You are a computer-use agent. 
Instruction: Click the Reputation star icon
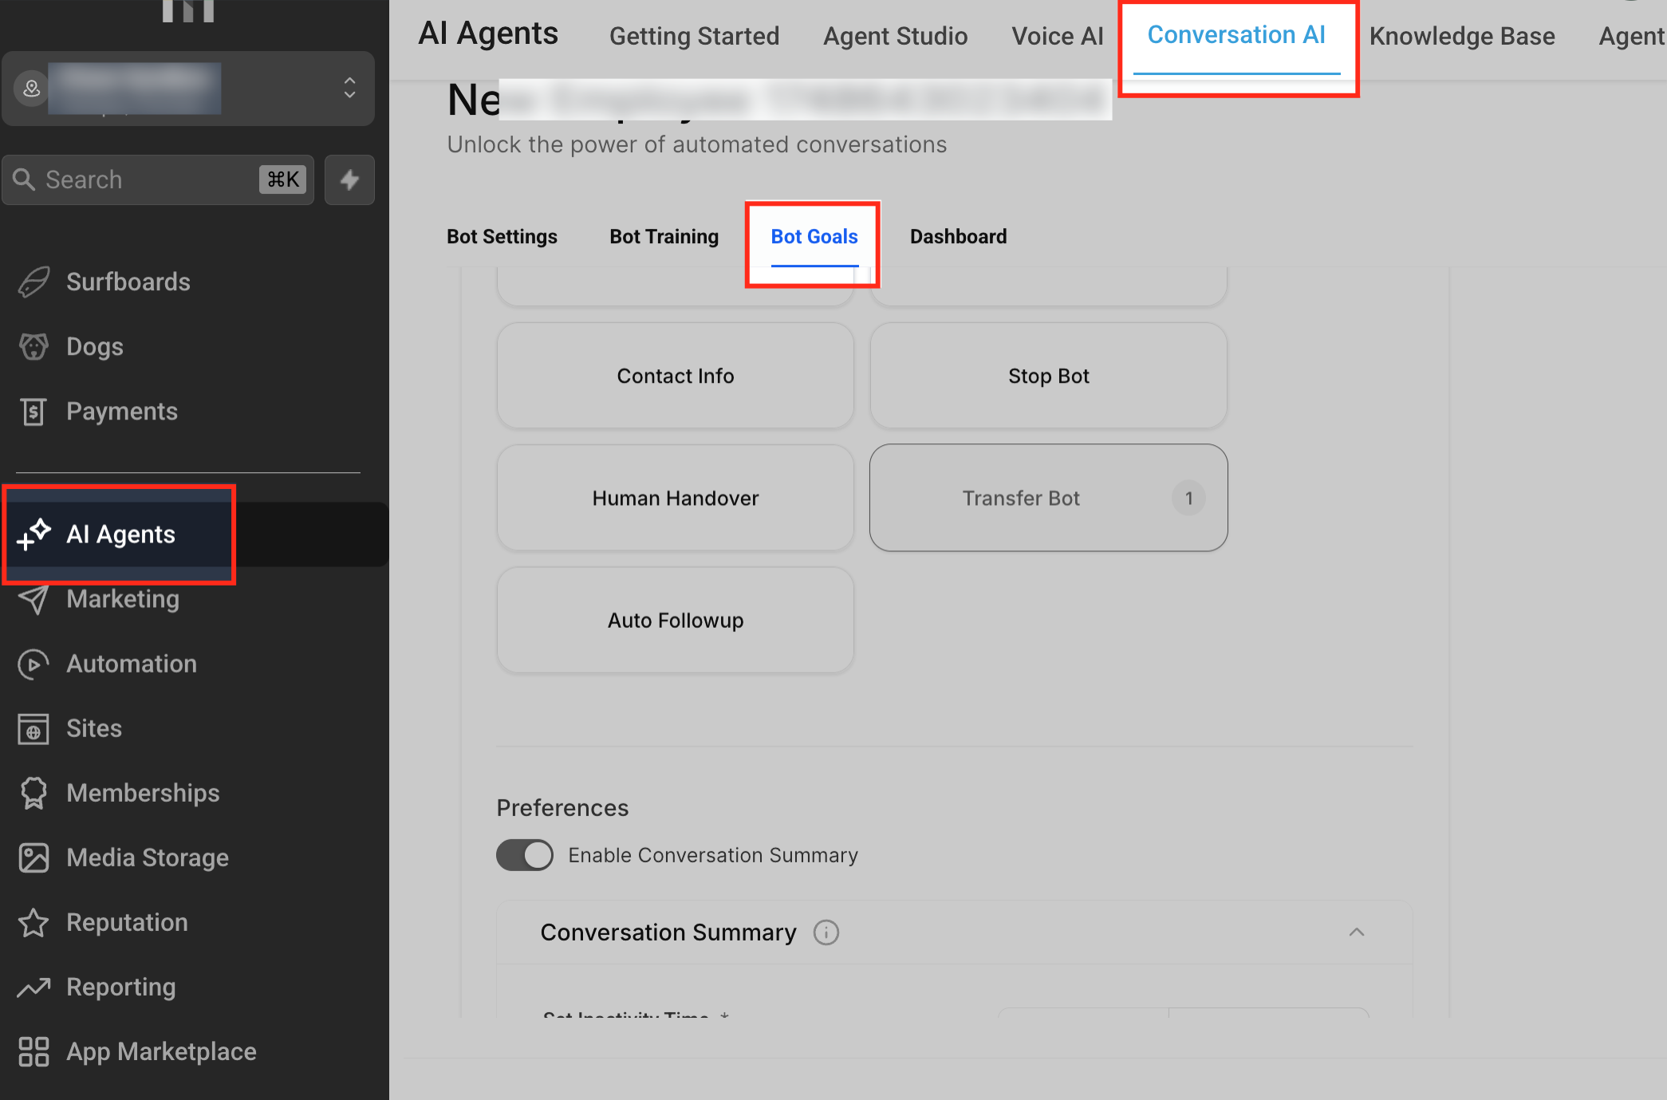[x=33, y=923]
